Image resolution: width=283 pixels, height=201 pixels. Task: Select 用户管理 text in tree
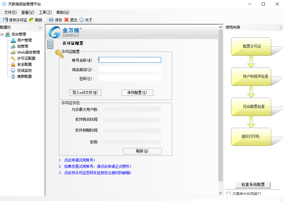(24, 40)
